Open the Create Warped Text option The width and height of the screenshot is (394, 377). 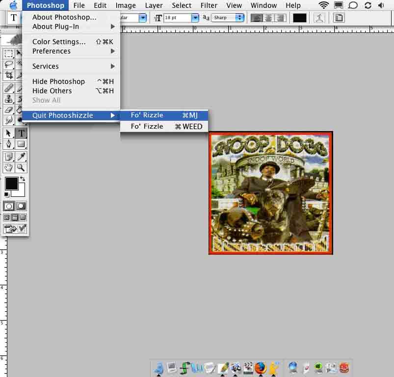319,18
